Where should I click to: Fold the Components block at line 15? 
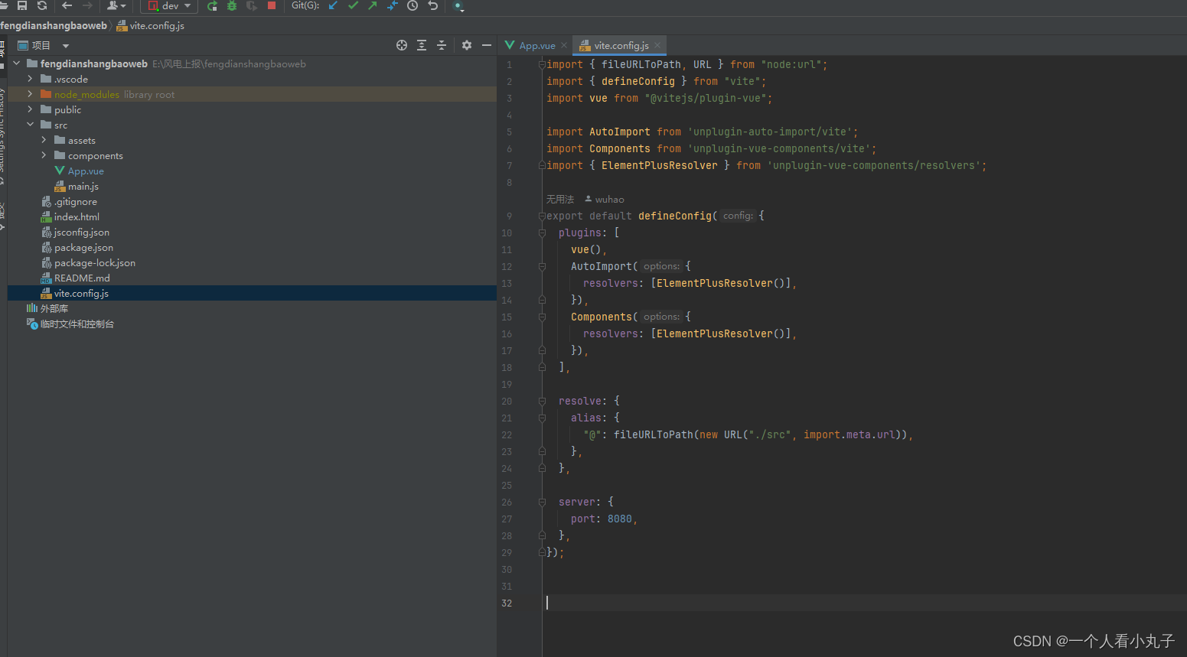pyautogui.click(x=542, y=317)
